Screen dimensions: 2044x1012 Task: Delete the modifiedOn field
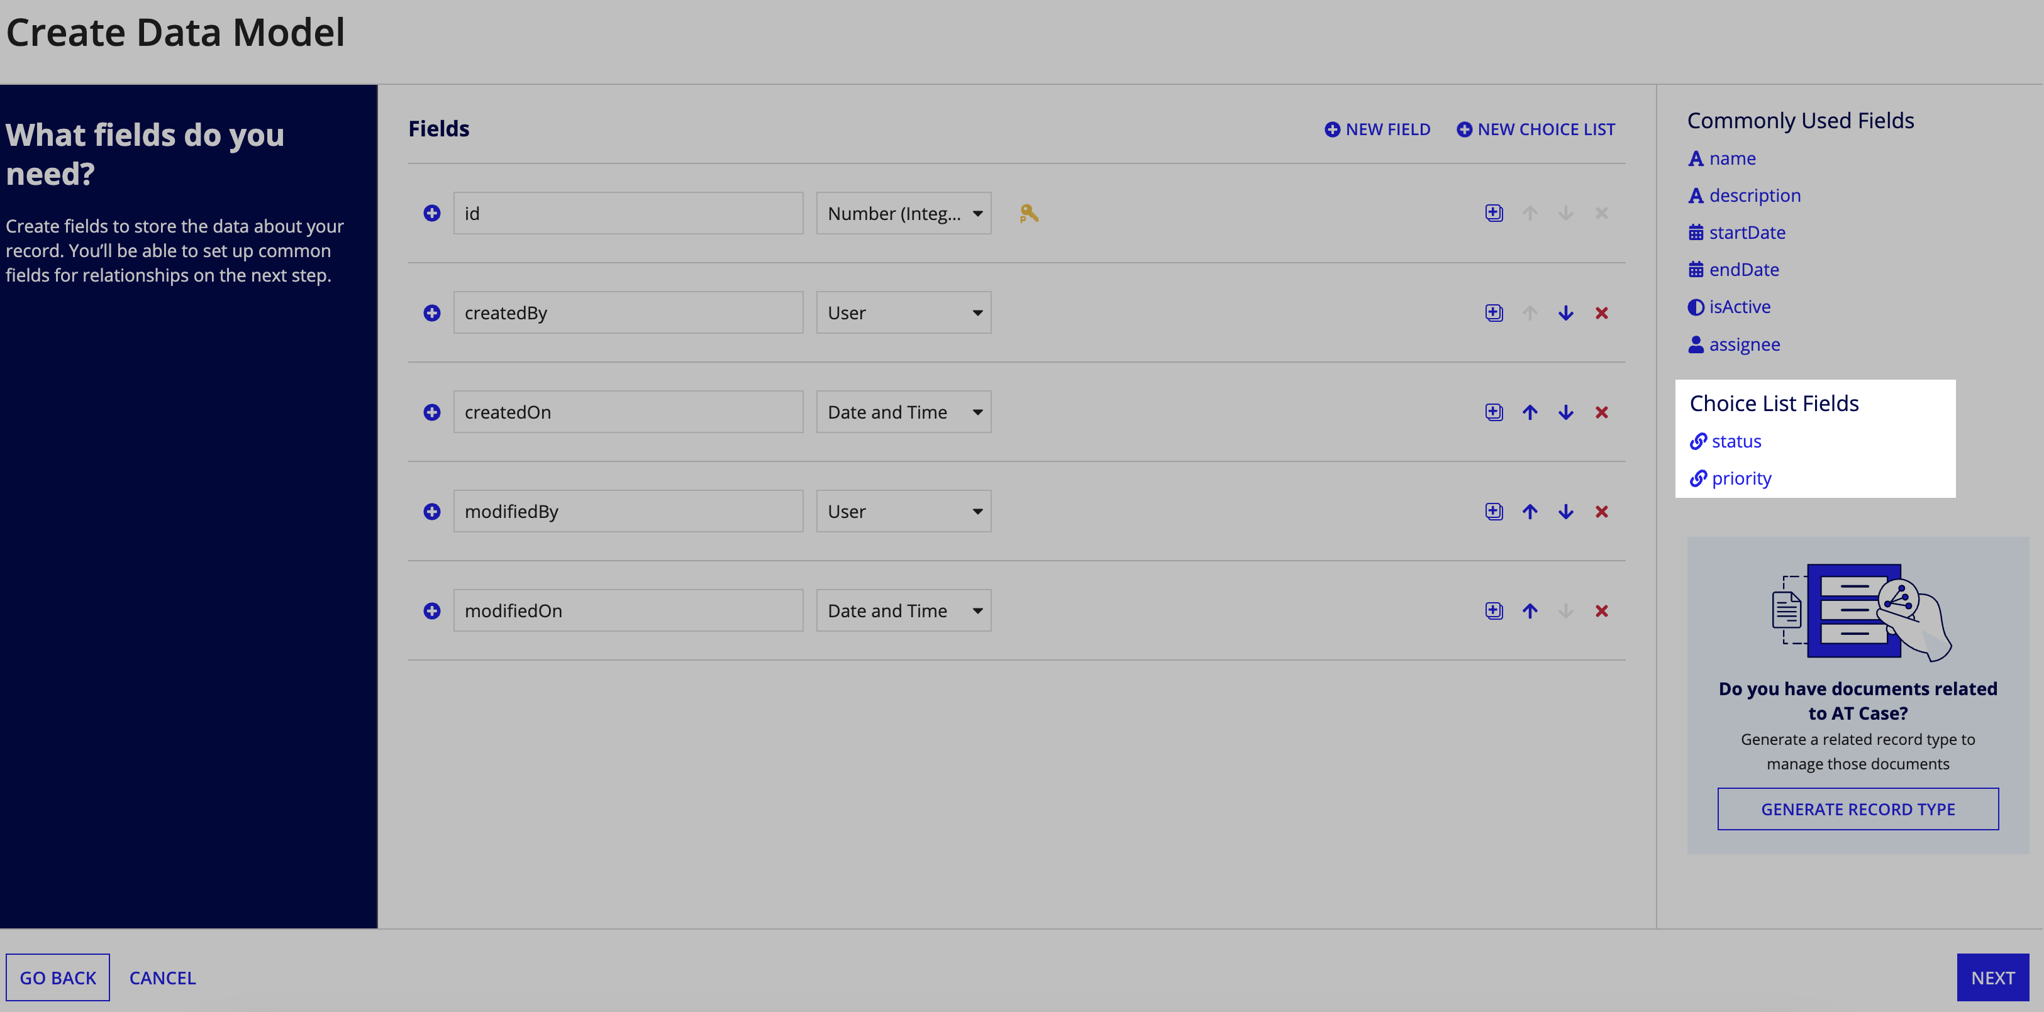coord(1601,611)
